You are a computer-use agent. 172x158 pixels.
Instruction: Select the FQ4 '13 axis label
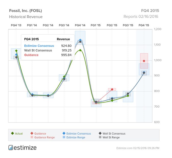coord(16,25)
